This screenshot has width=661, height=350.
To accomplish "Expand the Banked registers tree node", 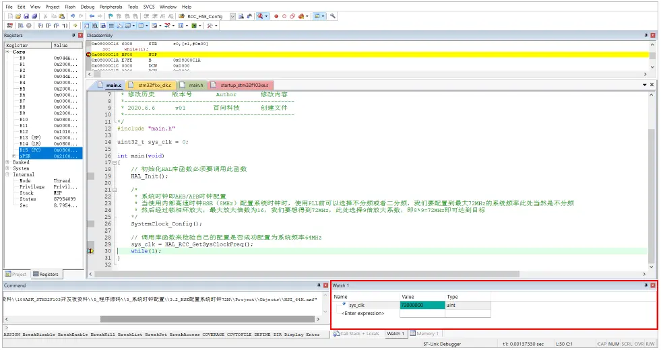I will pos(7,162).
